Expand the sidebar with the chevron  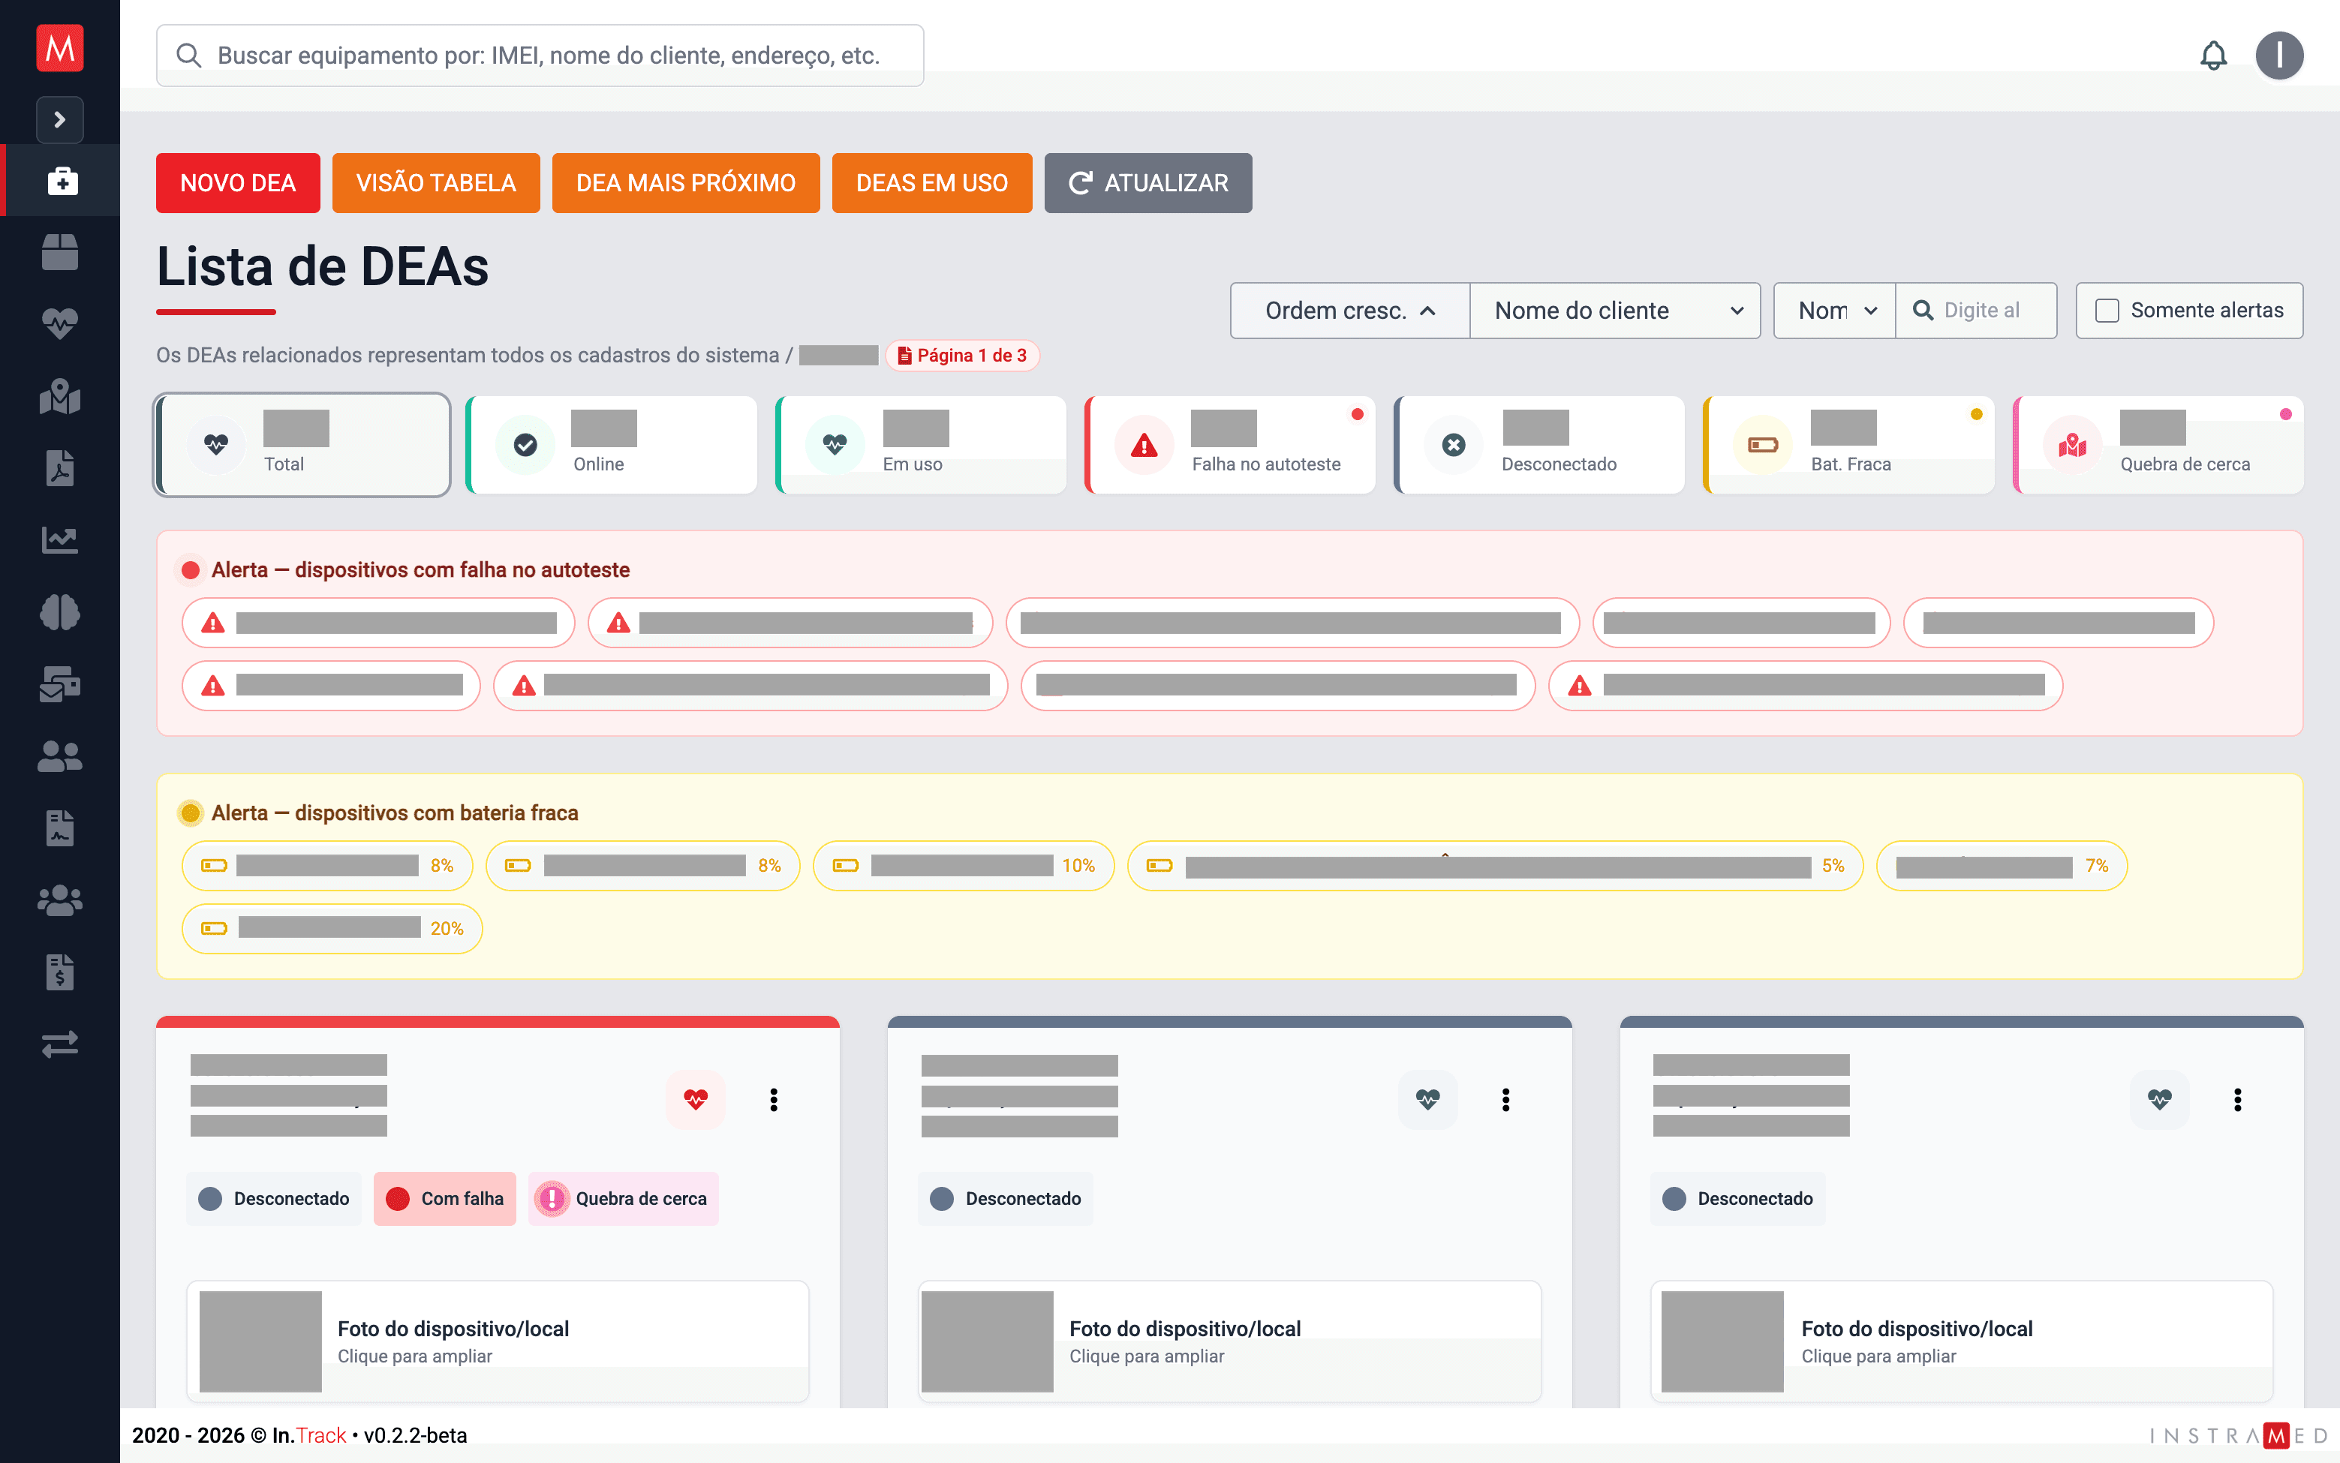pos(60,120)
